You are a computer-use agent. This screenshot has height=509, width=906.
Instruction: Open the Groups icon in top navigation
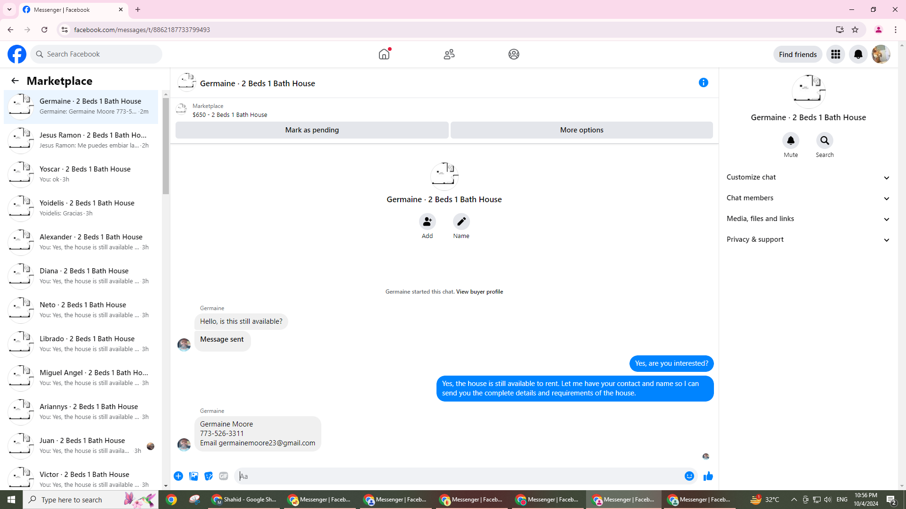point(514,54)
